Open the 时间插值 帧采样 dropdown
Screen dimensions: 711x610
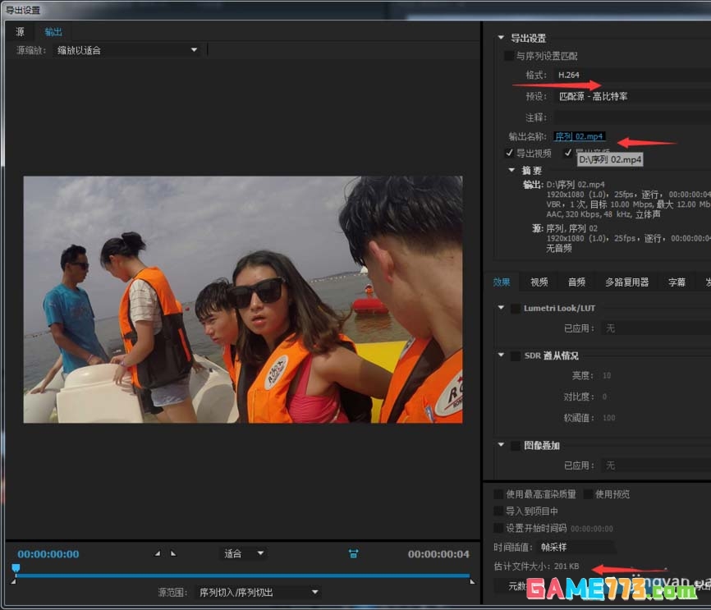point(576,547)
